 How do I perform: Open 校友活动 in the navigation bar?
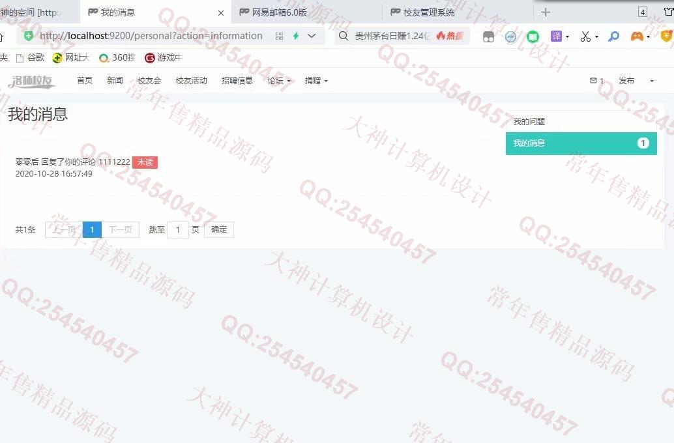point(191,80)
